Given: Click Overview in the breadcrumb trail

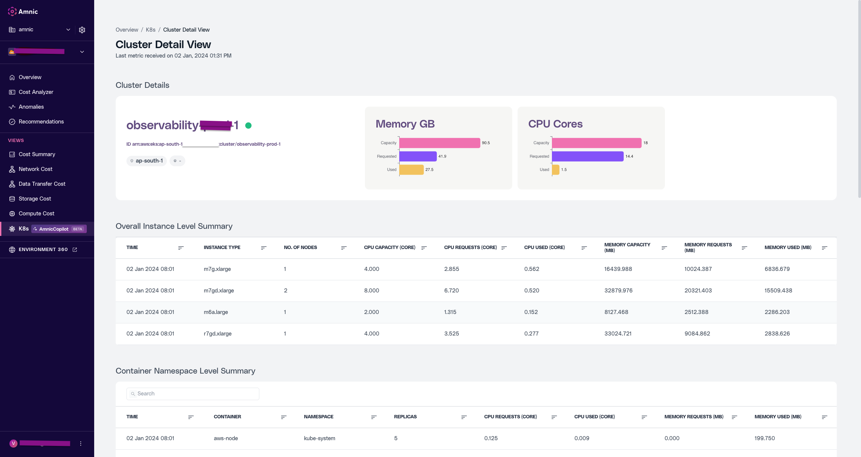Looking at the screenshot, I should tap(126, 30).
